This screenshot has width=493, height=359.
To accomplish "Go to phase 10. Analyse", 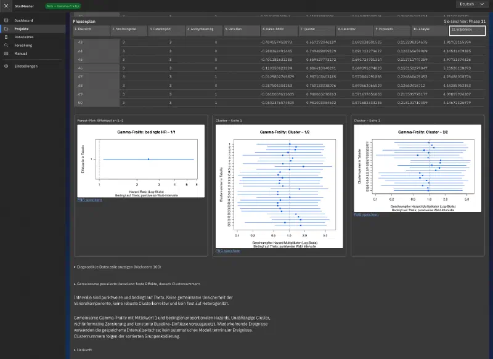I will pyautogui.click(x=430, y=31).
